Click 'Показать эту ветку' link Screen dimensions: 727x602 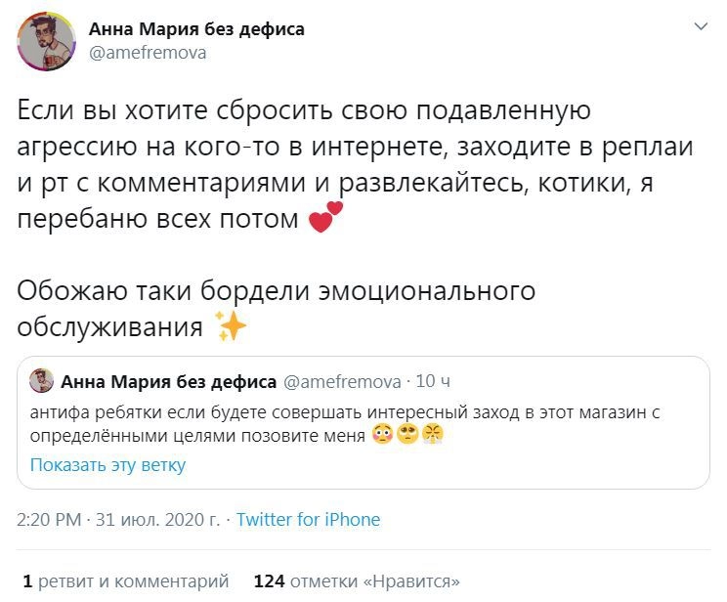click(x=107, y=464)
